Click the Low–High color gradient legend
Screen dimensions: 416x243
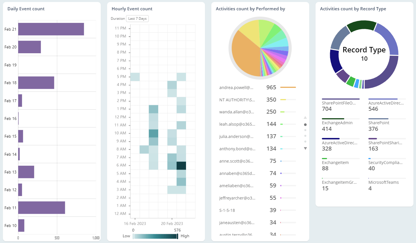point(155,236)
